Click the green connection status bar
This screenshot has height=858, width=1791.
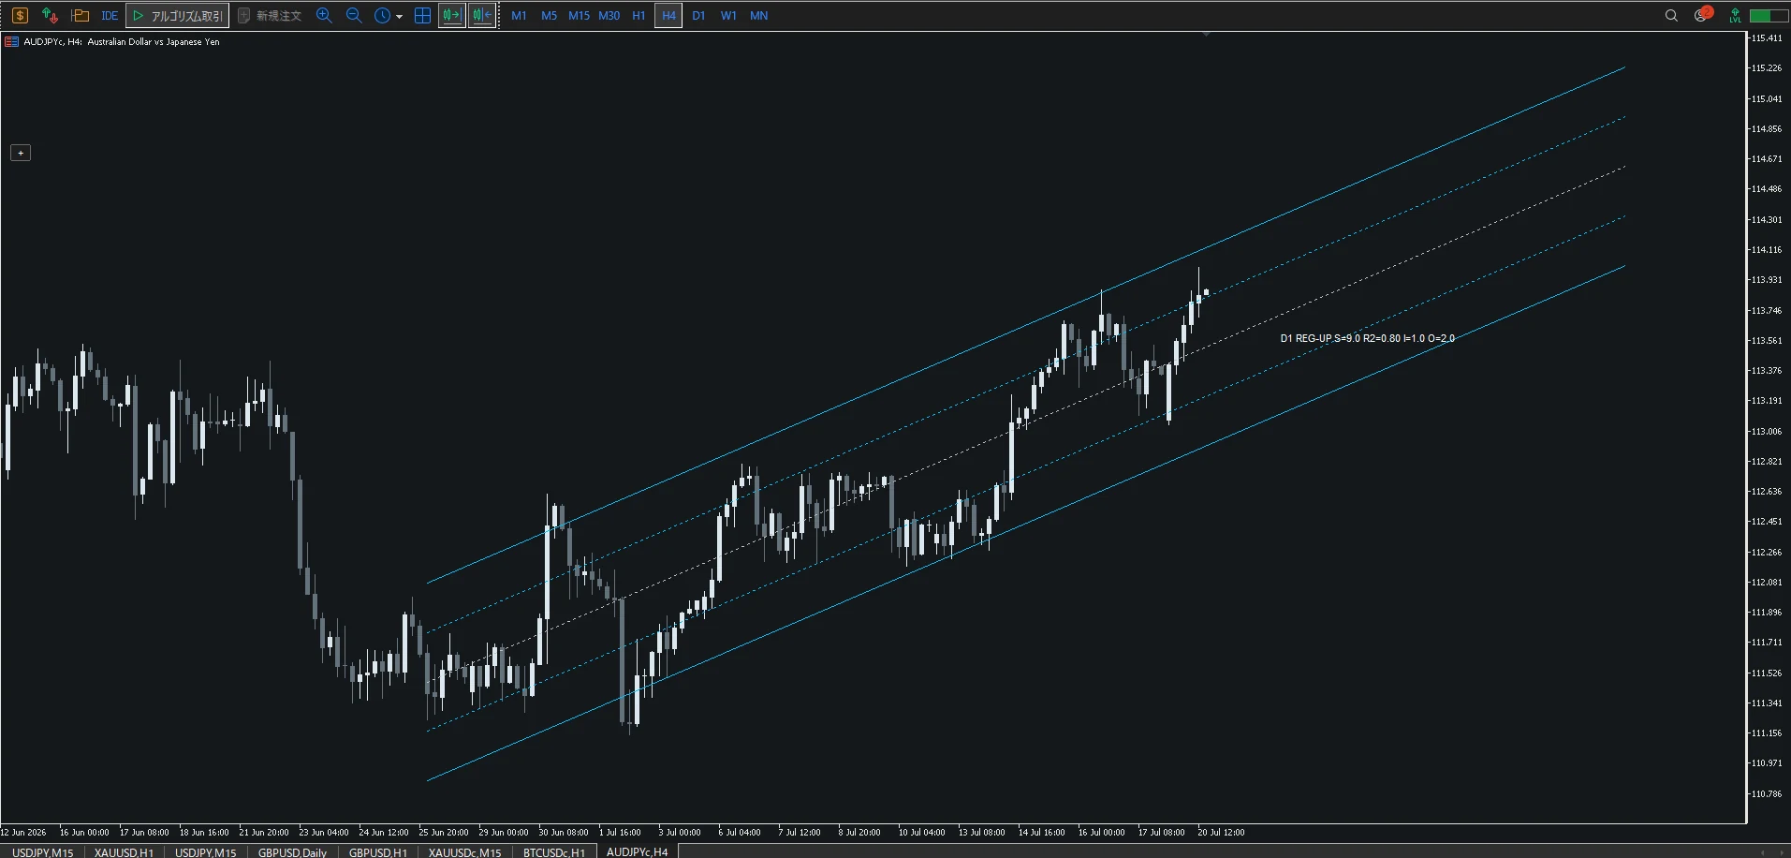click(1769, 15)
